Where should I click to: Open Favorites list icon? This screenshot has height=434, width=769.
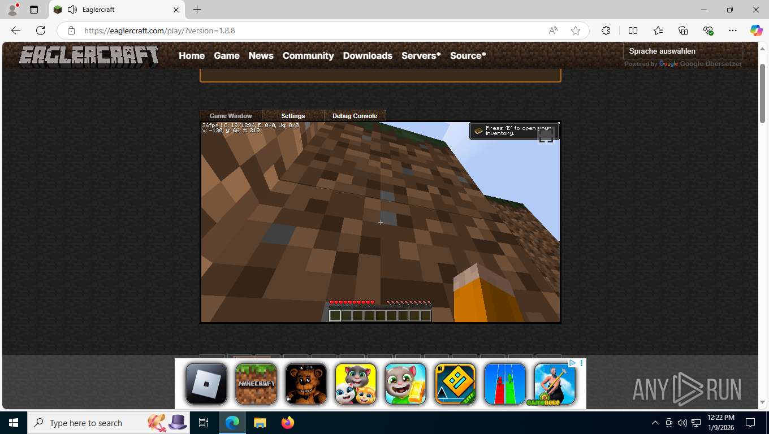point(658,31)
